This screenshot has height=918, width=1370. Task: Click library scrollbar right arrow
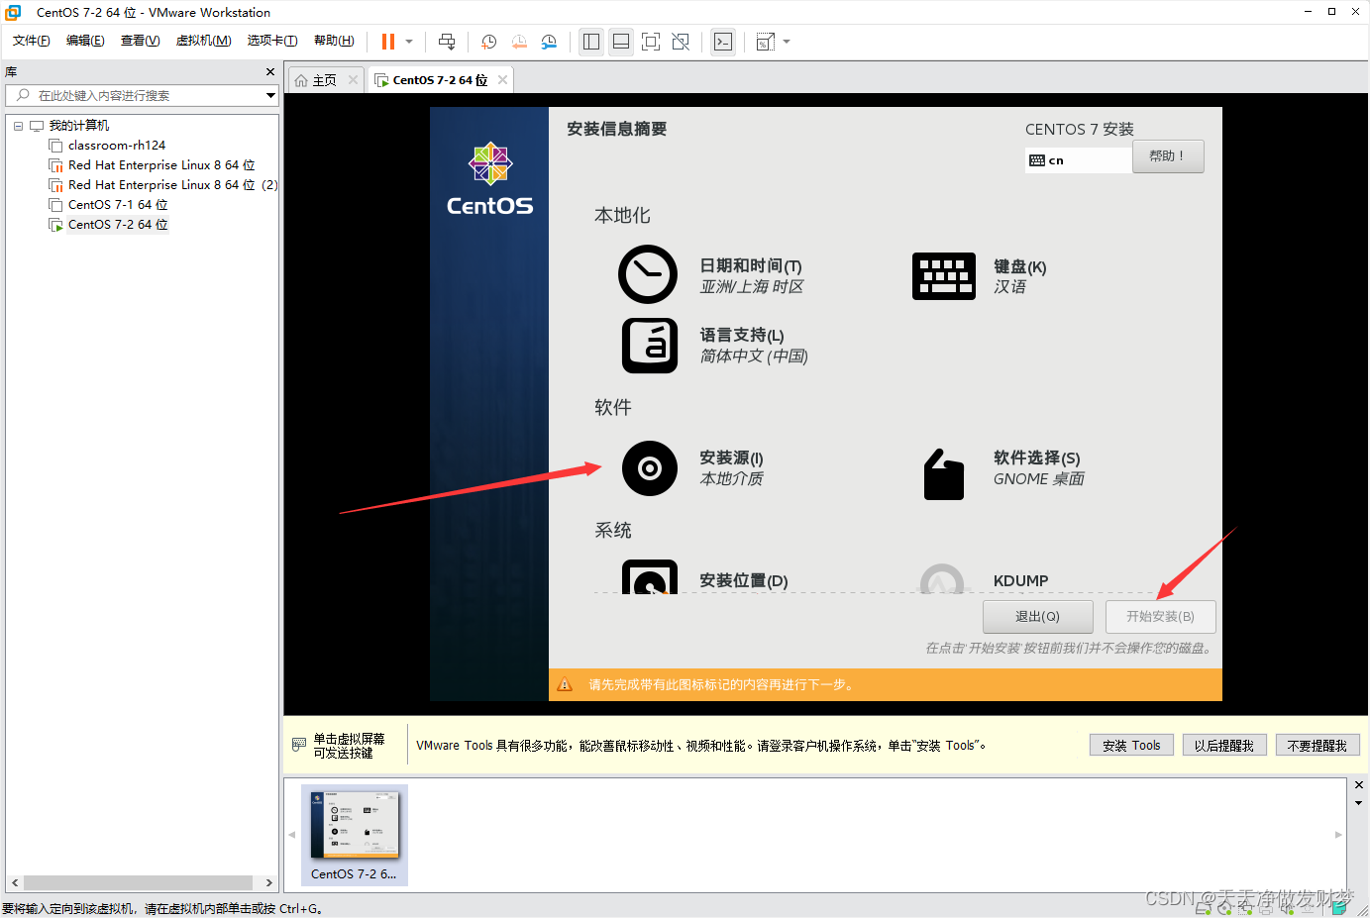pyautogui.click(x=268, y=882)
